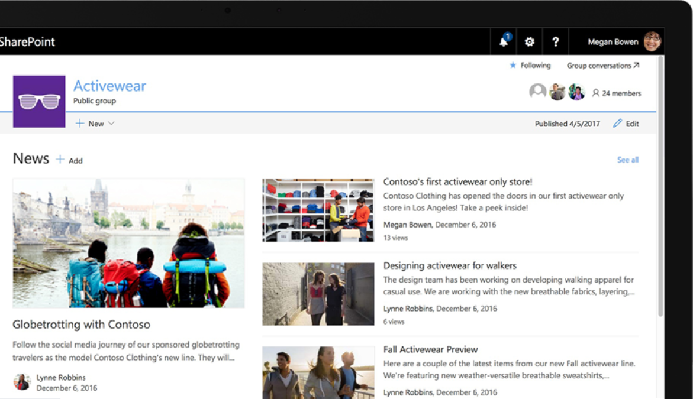Viewport: 693px width, 399px height.
Task: Expand the New dropdown chevron
Action: (x=111, y=124)
